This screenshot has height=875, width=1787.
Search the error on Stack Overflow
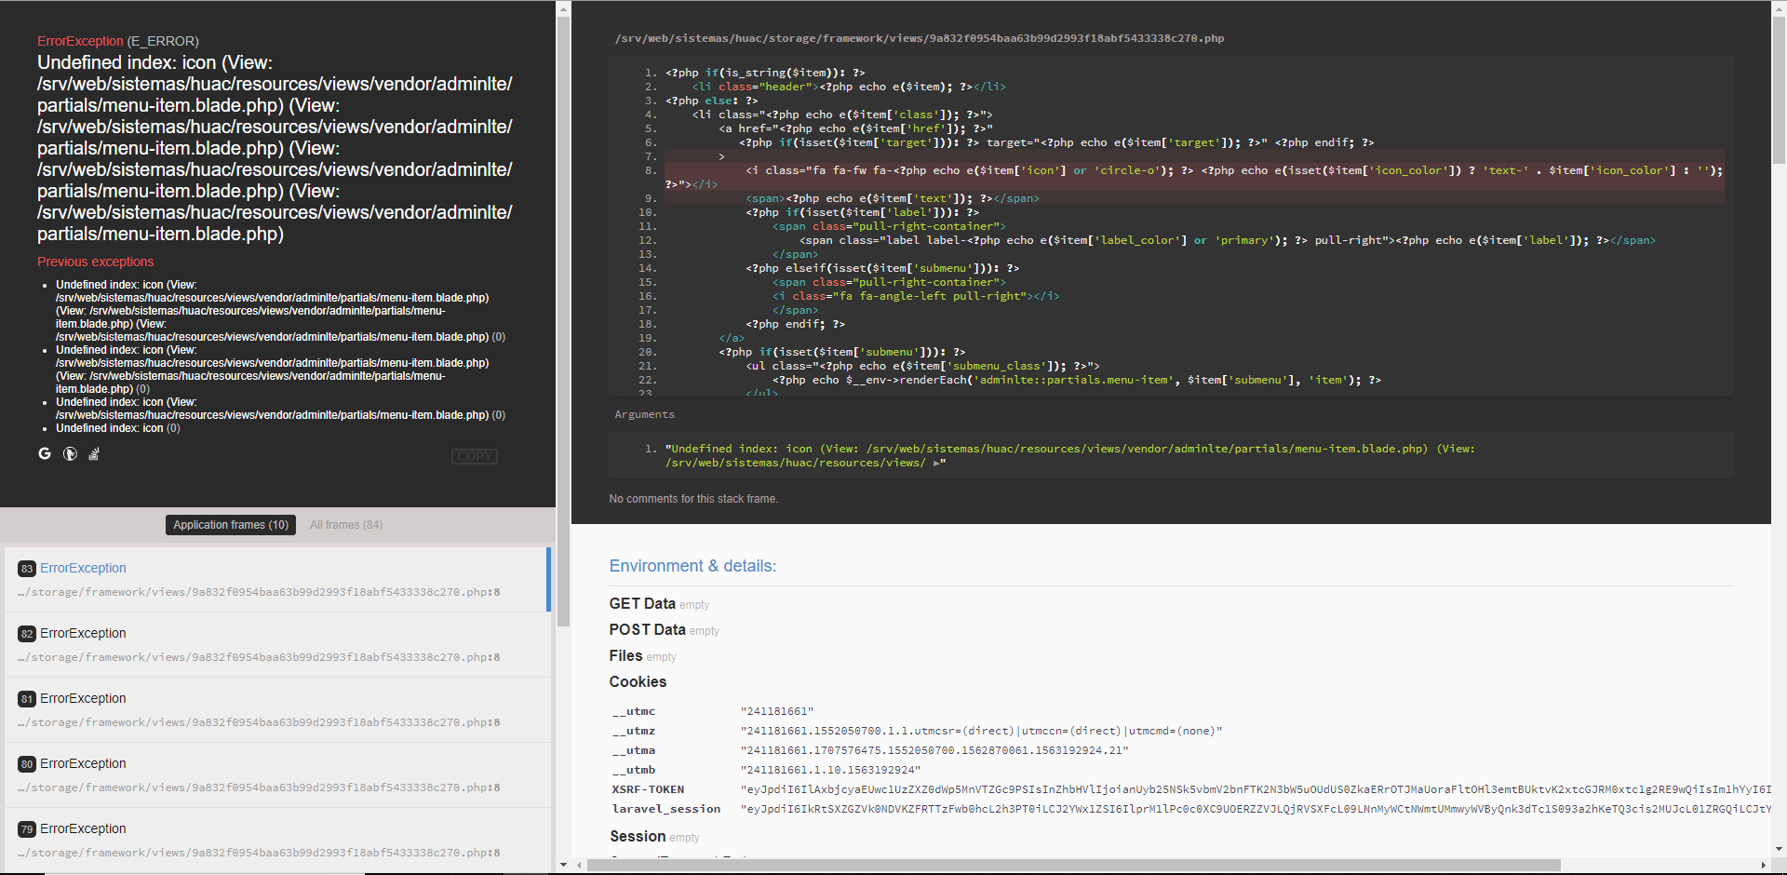(93, 453)
